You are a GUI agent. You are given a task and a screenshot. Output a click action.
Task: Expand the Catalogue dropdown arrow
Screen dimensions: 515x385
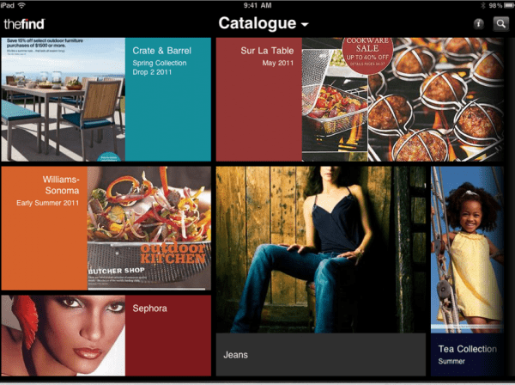coord(305,24)
